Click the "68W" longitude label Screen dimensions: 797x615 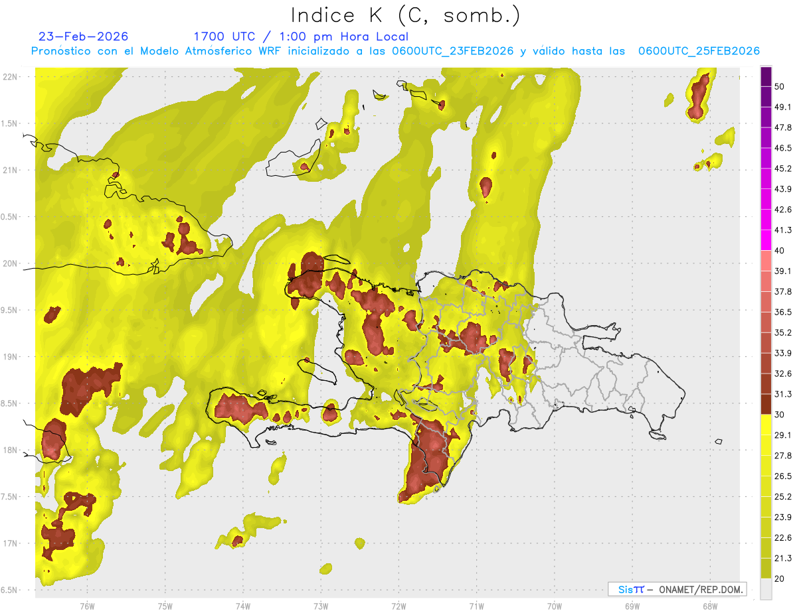pyautogui.click(x=709, y=606)
